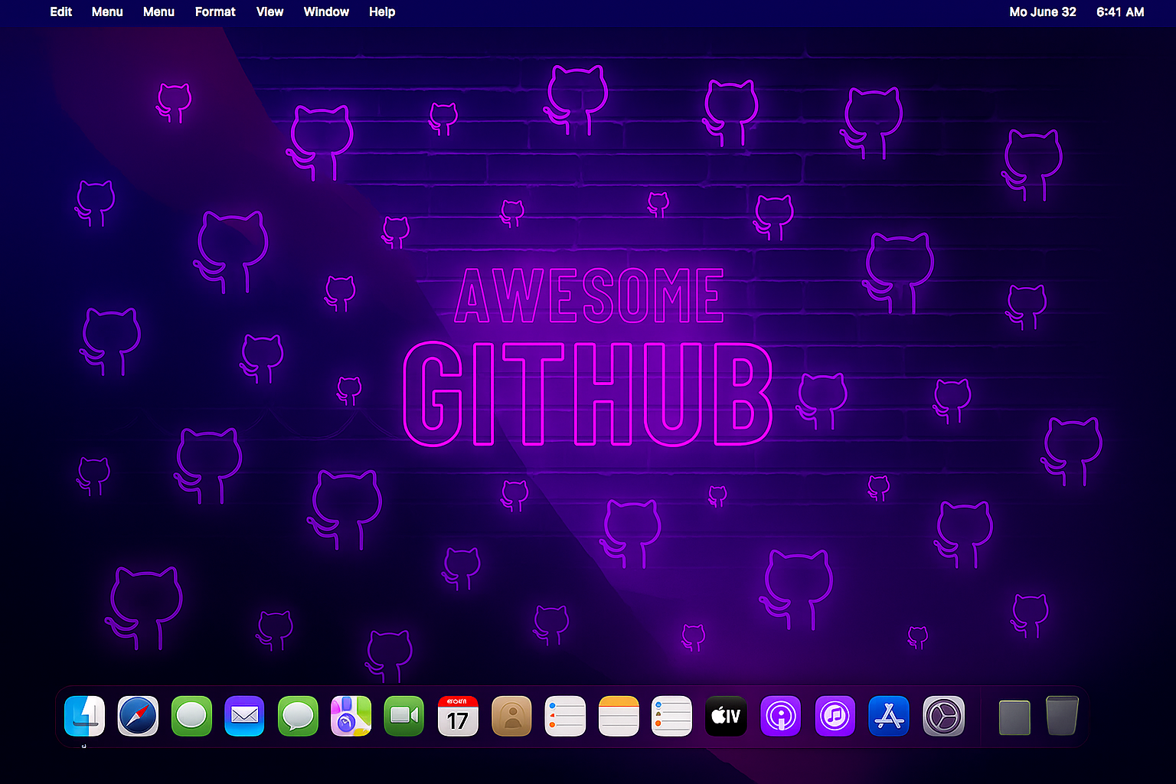Open the Window menu
This screenshot has height=784, width=1176.
point(326,11)
